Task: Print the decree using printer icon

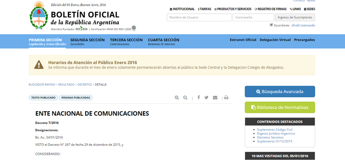Action: (226, 98)
